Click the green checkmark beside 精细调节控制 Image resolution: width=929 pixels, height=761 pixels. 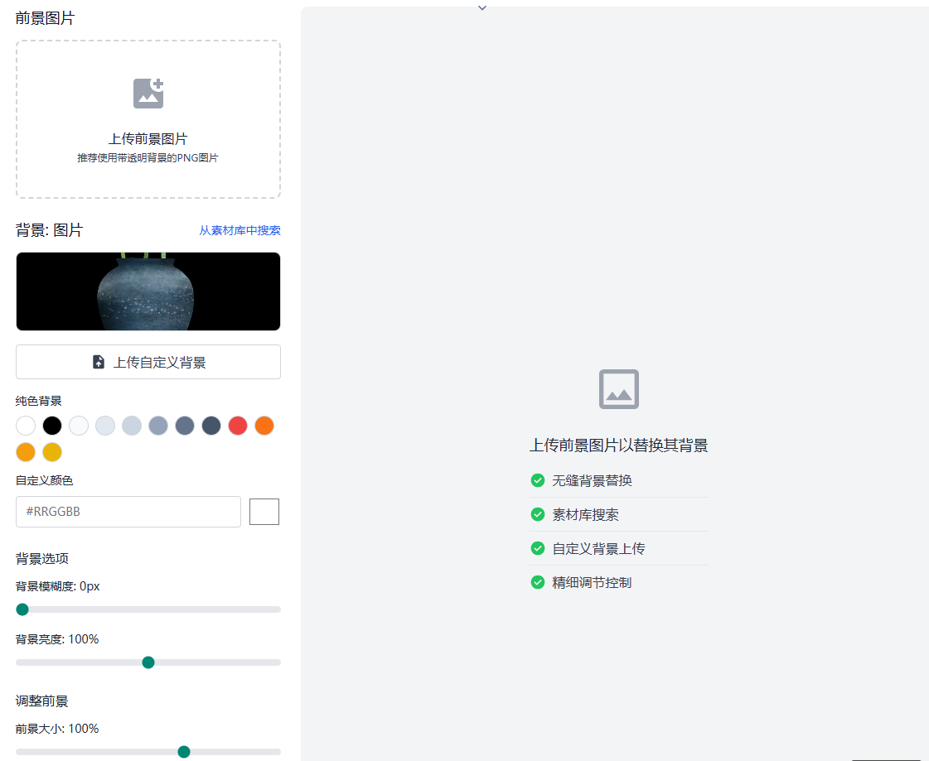coord(538,582)
